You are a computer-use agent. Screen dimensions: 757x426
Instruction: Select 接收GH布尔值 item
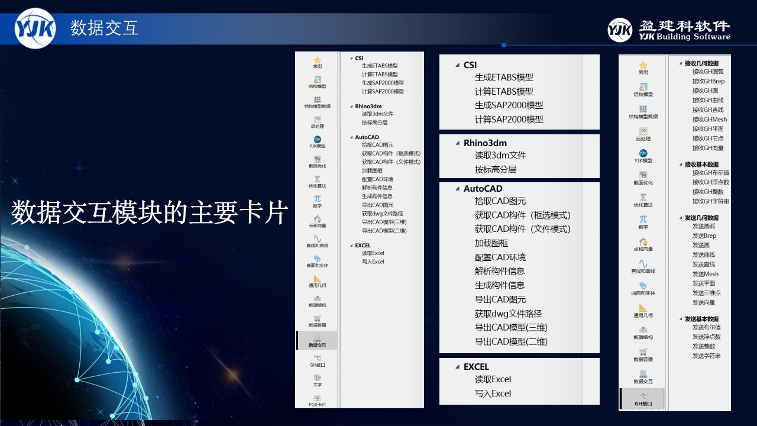[x=710, y=173]
